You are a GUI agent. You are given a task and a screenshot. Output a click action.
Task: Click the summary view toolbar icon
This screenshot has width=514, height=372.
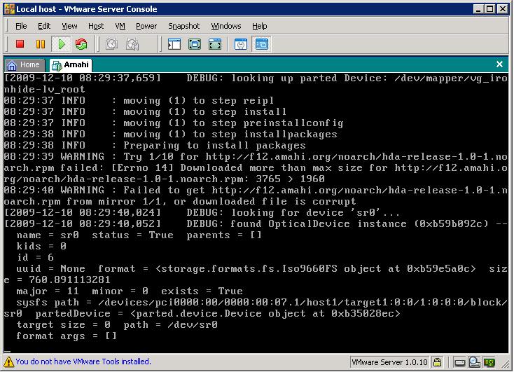click(x=241, y=44)
